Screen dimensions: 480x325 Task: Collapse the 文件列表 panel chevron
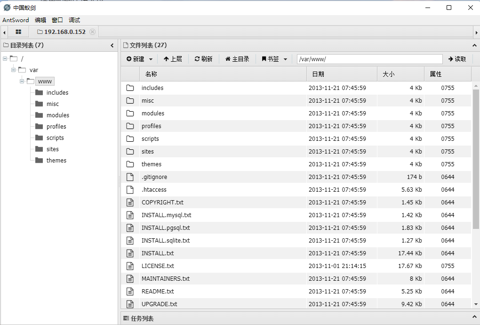click(x=474, y=46)
